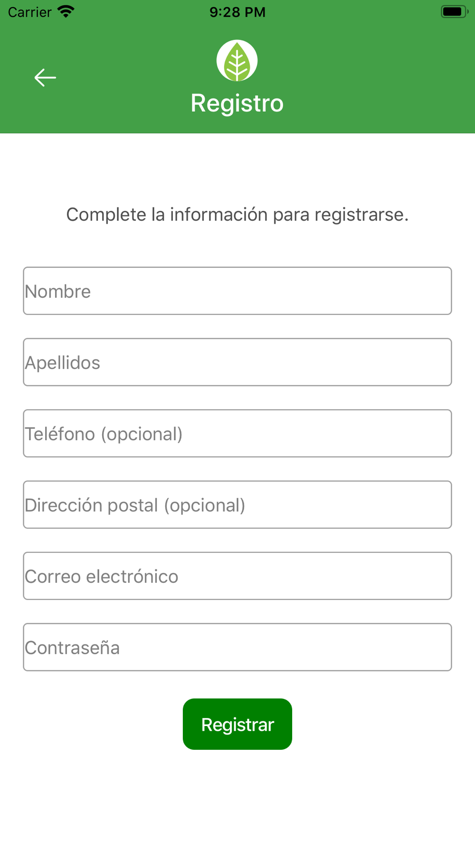Select the Contraseña password field
475x846 pixels.
[x=237, y=648]
